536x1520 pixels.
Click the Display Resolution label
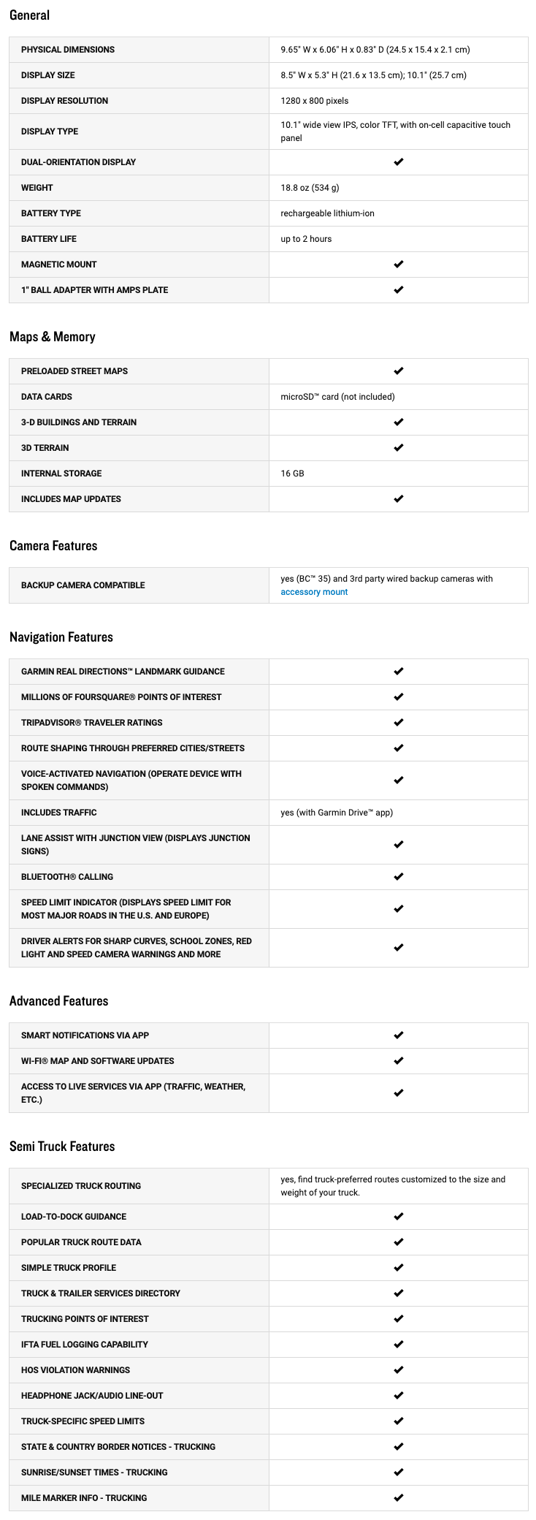64,101
